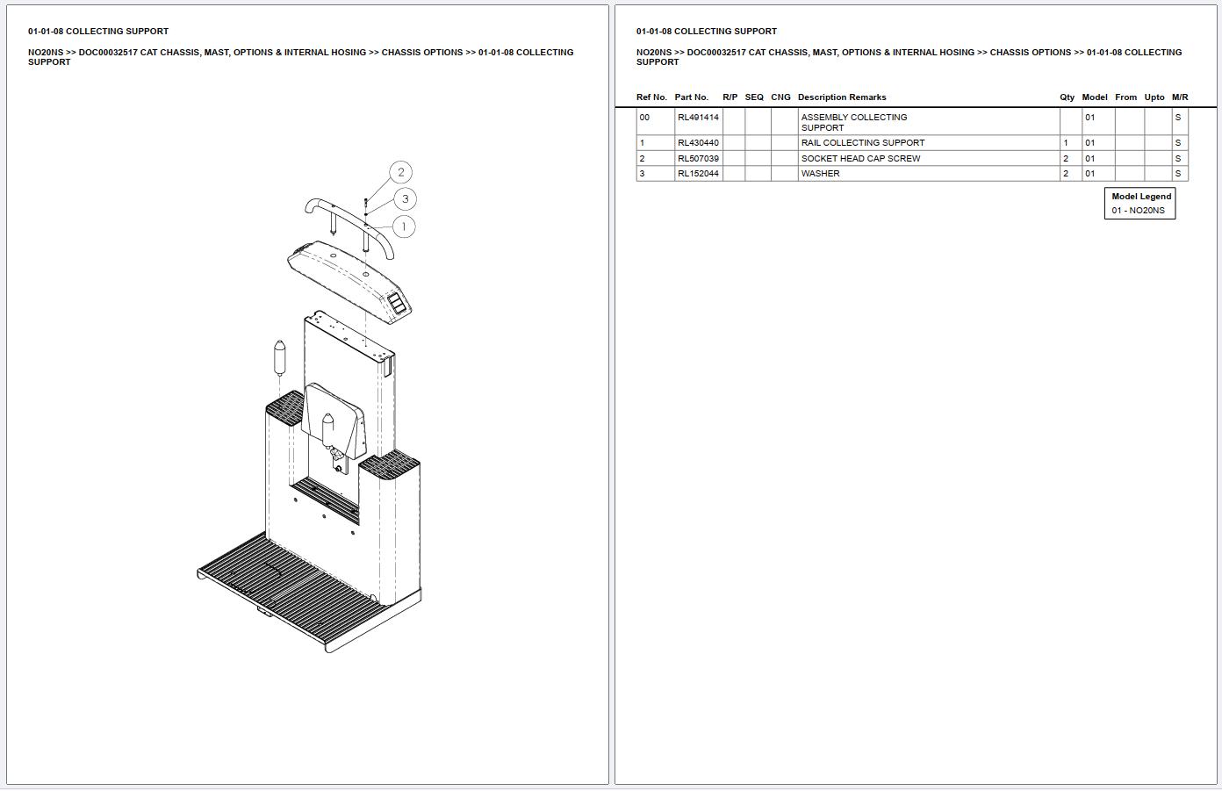The image size is (1222, 791).
Task: Click the R/P column header
Action: tap(730, 97)
